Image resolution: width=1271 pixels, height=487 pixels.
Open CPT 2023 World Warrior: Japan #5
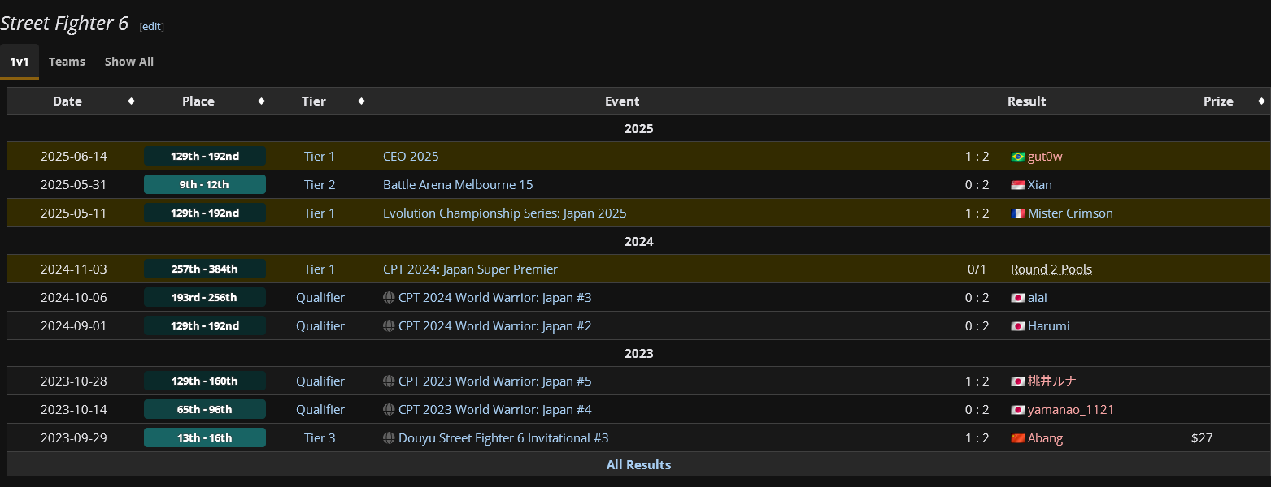point(495,381)
